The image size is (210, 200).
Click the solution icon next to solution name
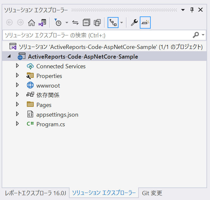click(x=13, y=46)
